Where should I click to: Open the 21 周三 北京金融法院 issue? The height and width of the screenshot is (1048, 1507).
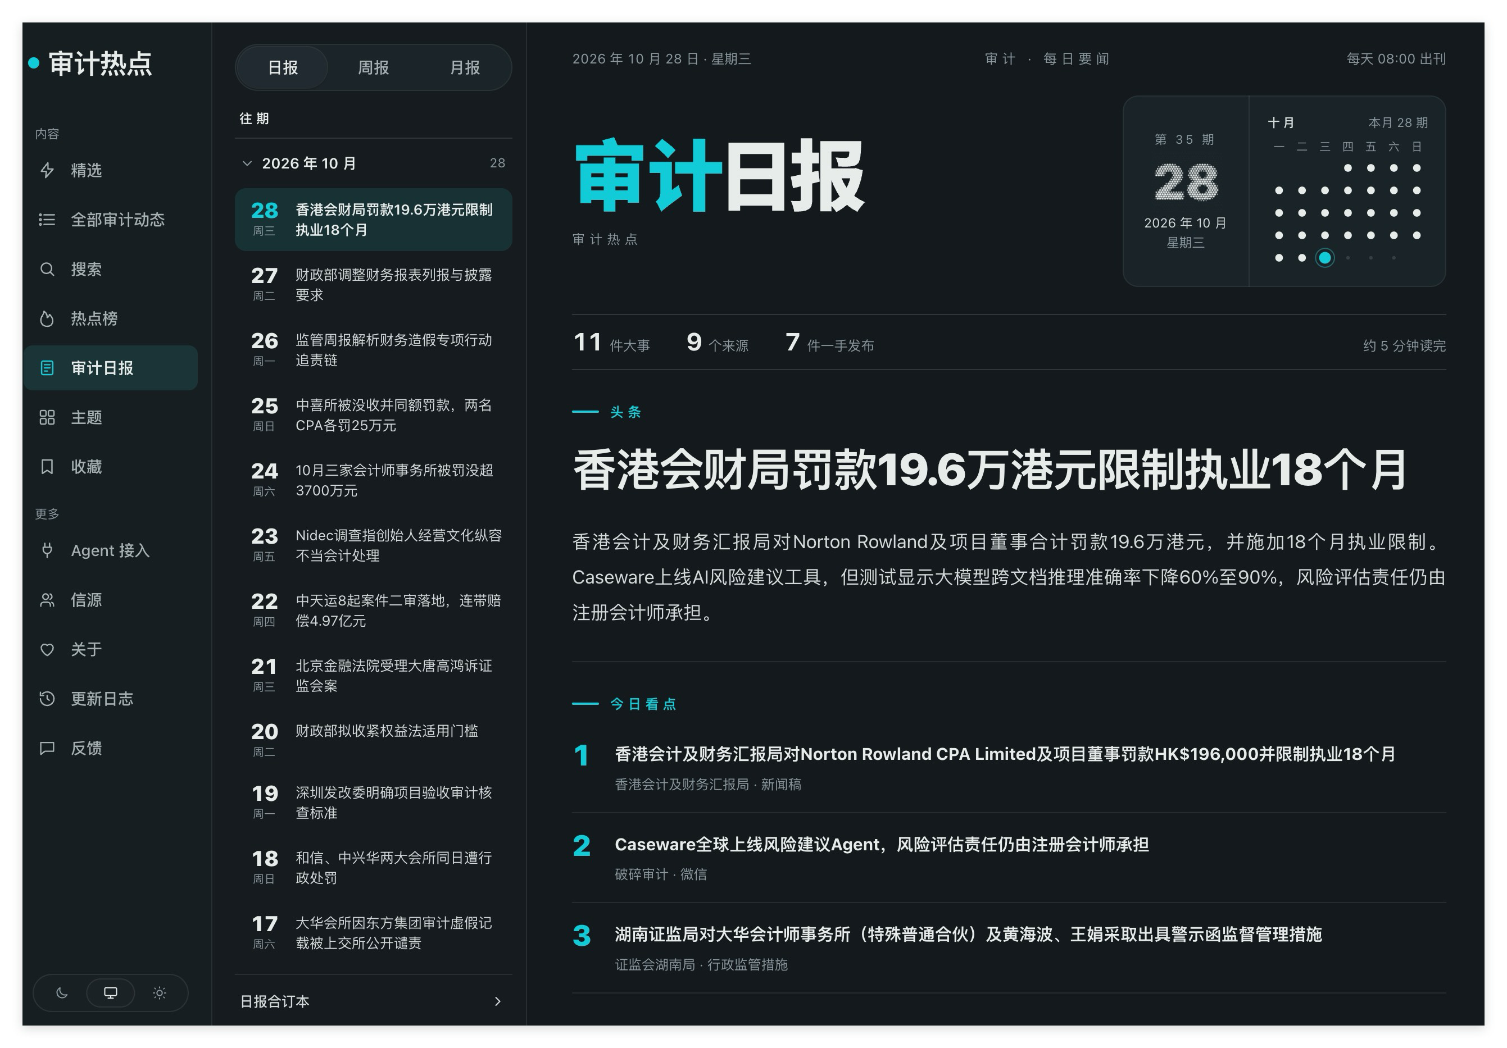(x=374, y=675)
